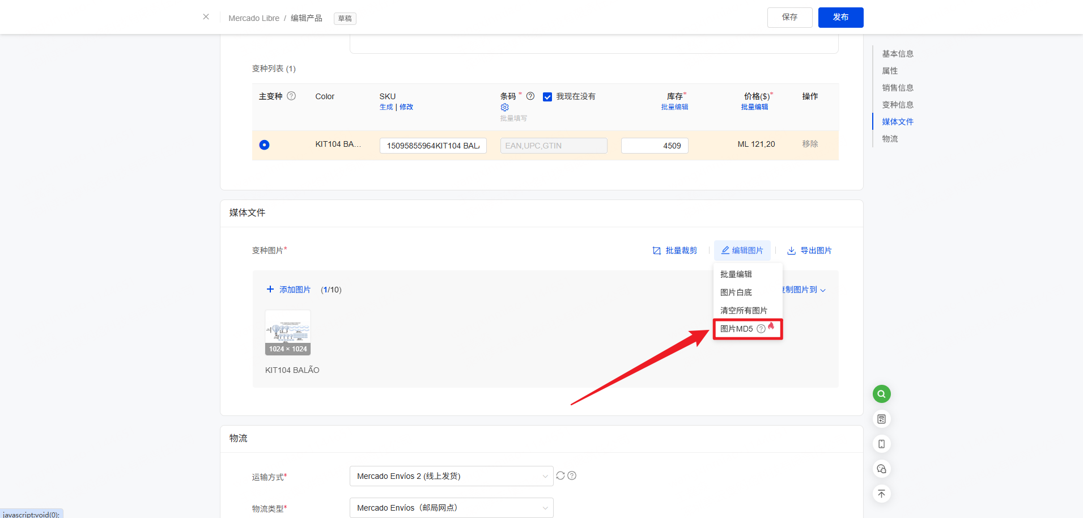Click the 添加图片 link
The width and height of the screenshot is (1083, 518).
tap(289, 290)
